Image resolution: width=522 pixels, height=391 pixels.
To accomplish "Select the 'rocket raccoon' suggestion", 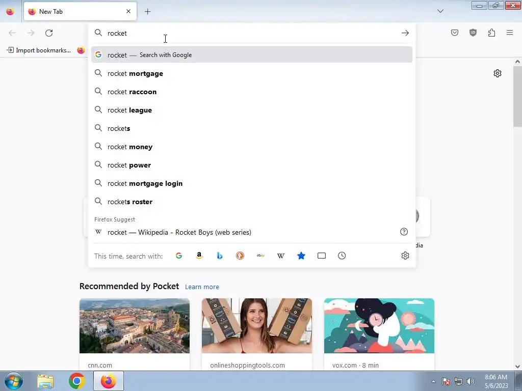I will point(252,92).
